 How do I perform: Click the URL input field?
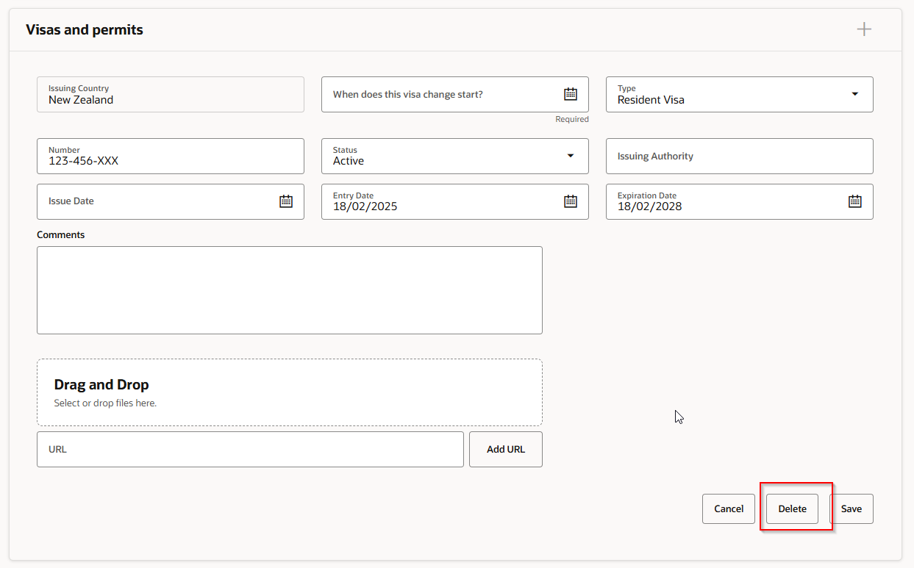click(x=250, y=449)
